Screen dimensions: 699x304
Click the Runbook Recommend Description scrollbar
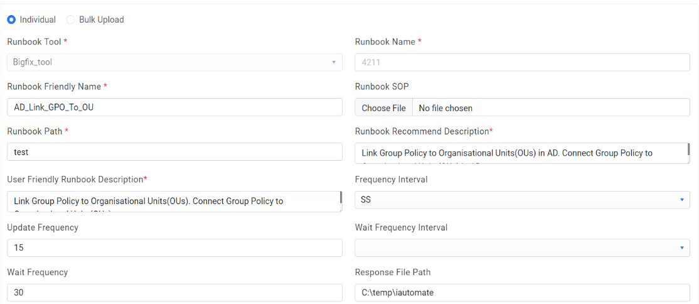click(x=688, y=149)
